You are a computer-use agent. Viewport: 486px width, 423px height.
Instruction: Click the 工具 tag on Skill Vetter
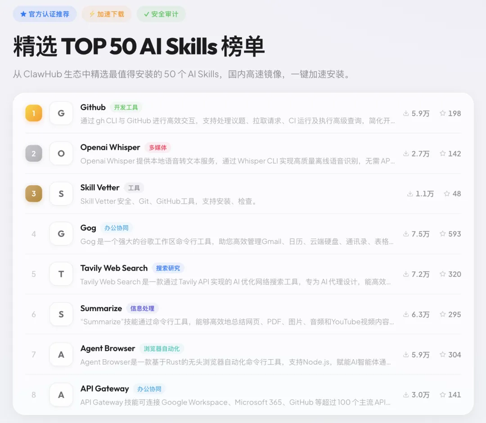pos(134,188)
